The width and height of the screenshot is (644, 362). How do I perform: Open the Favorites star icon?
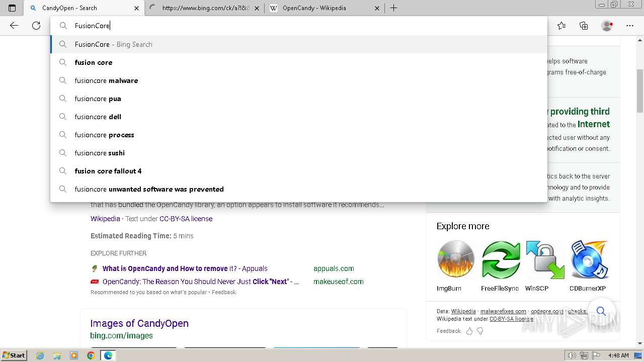tap(561, 26)
